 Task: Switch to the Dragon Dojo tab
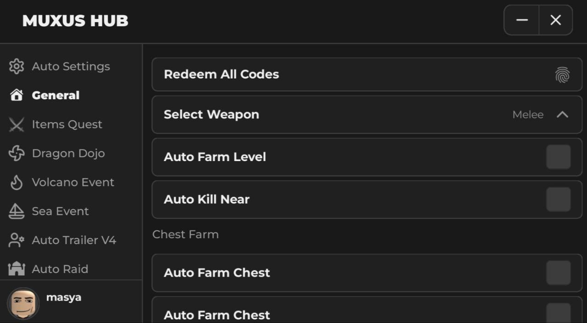68,153
